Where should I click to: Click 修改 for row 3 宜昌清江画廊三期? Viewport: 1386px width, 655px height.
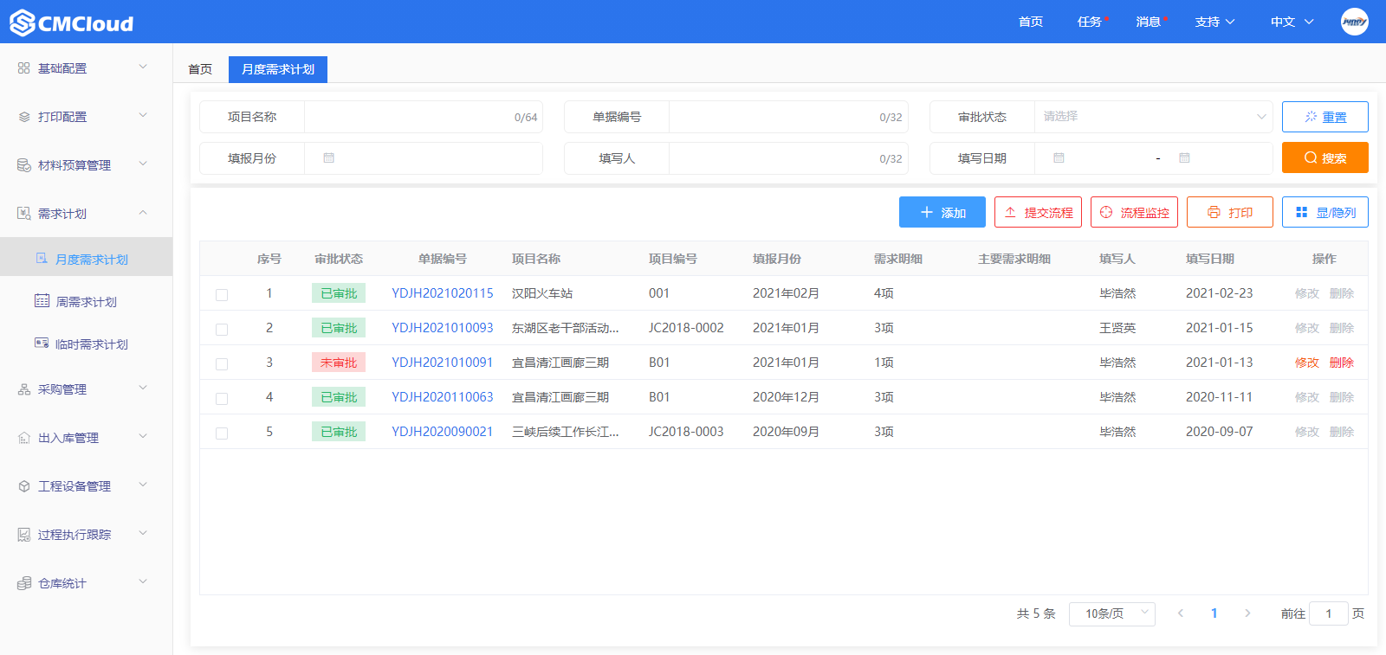[1307, 363]
